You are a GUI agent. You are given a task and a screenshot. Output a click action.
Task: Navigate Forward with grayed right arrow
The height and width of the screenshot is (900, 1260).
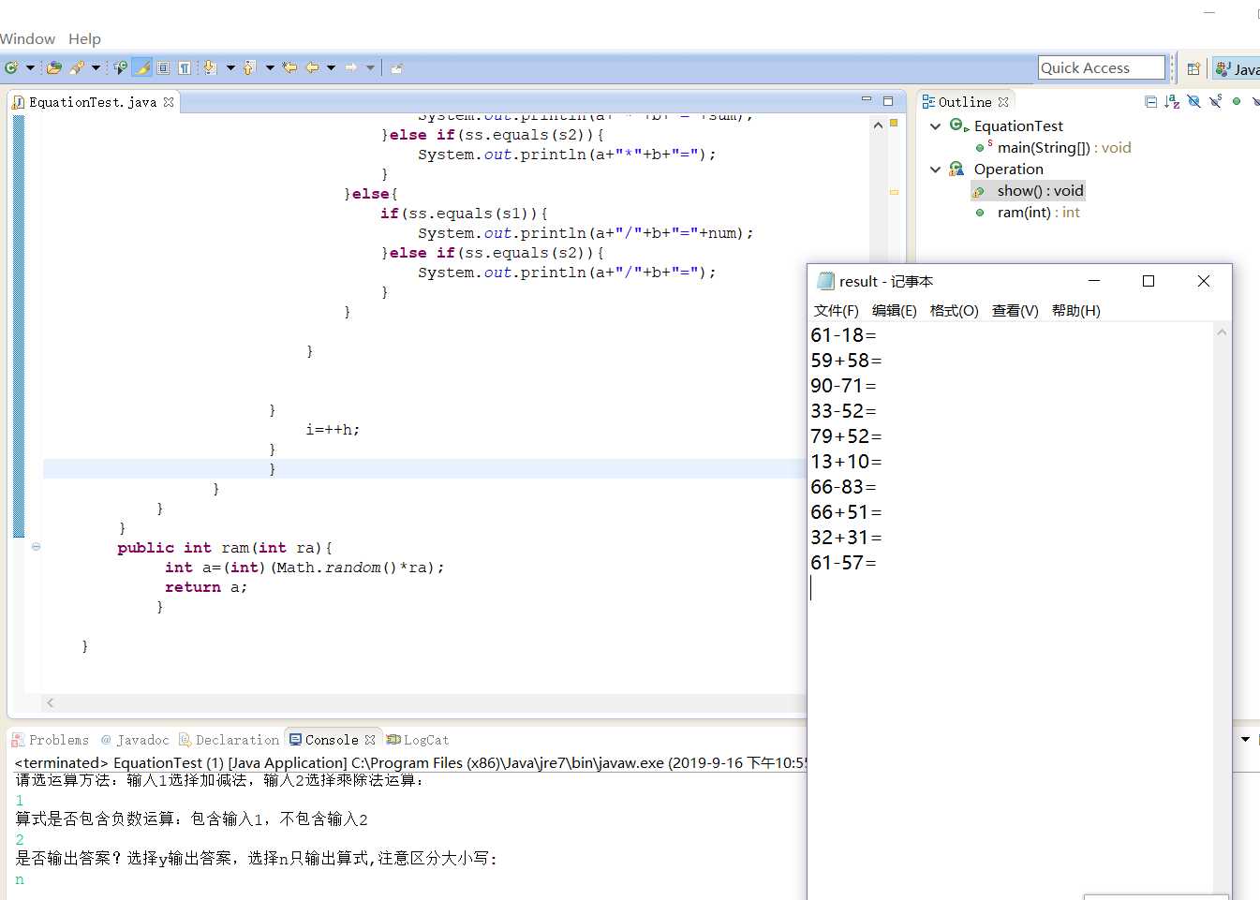tap(350, 67)
